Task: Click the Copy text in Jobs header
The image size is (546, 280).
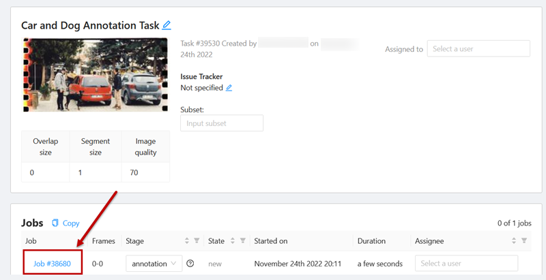Action: [71, 223]
